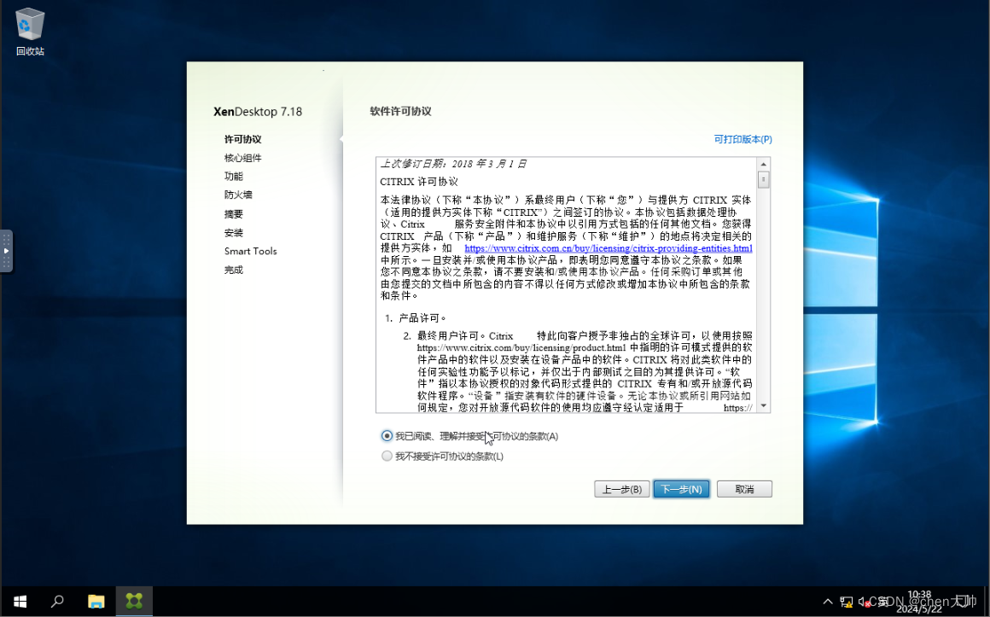The image size is (990, 617).
Task: Select the 核心组件 step in sidebar
Action: [242, 158]
